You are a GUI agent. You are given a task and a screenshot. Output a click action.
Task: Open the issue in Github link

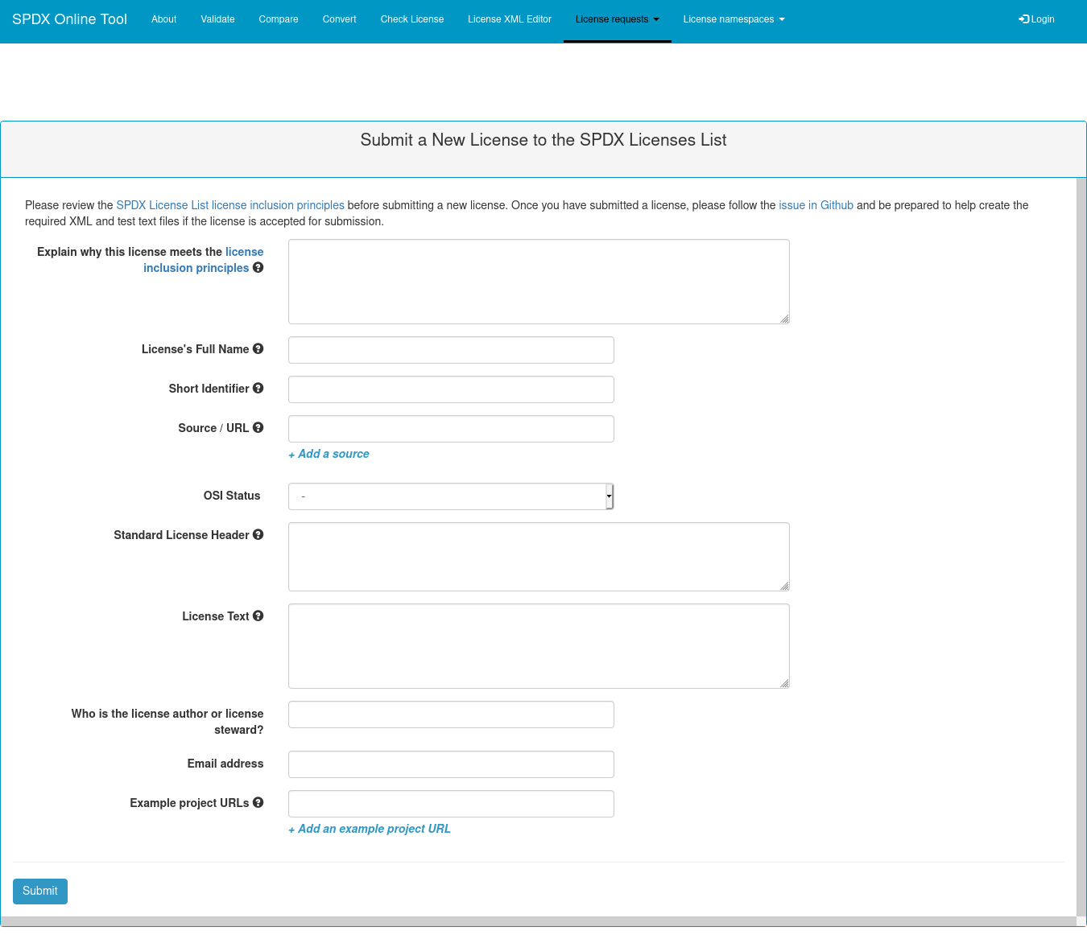pos(816,205)
